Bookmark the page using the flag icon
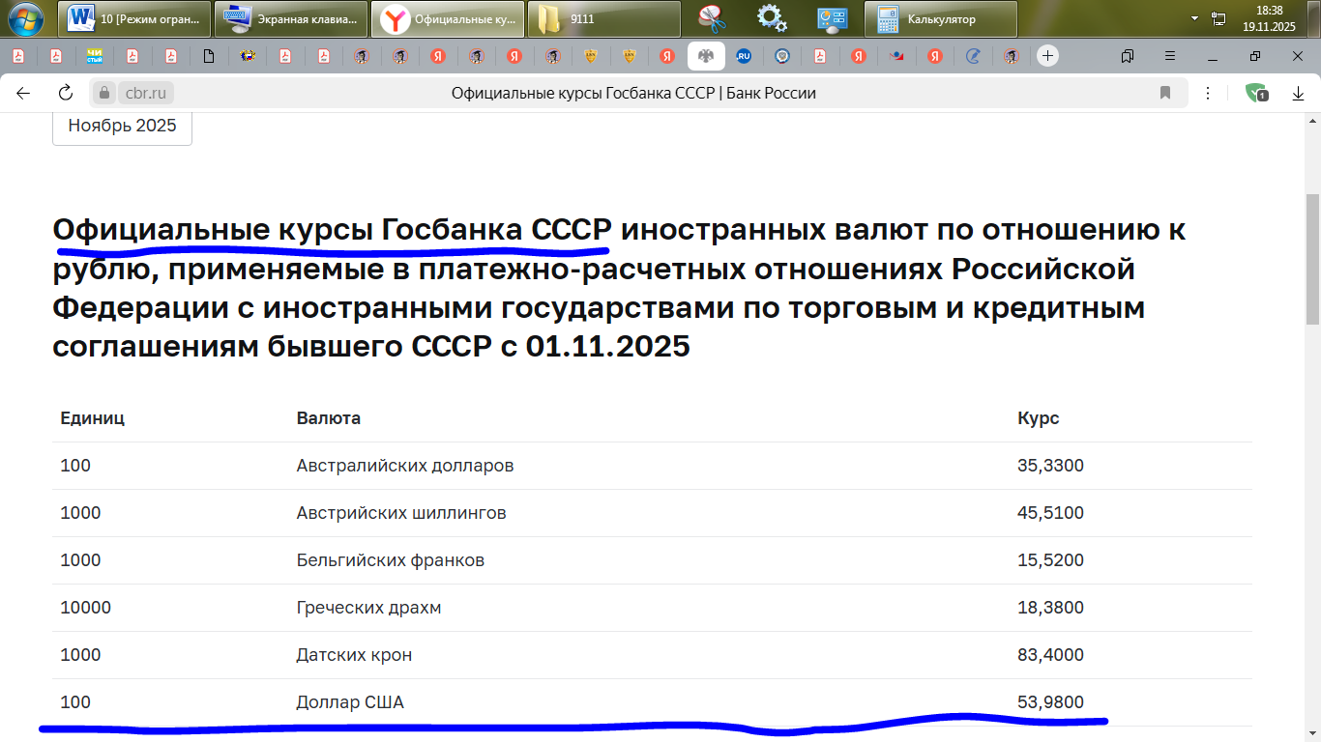1321x742 pixels. tap(1165, 93)
